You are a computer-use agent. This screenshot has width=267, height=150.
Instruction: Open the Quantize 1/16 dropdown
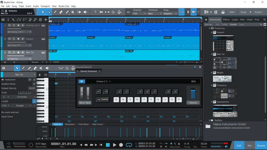tap(139, 14)
